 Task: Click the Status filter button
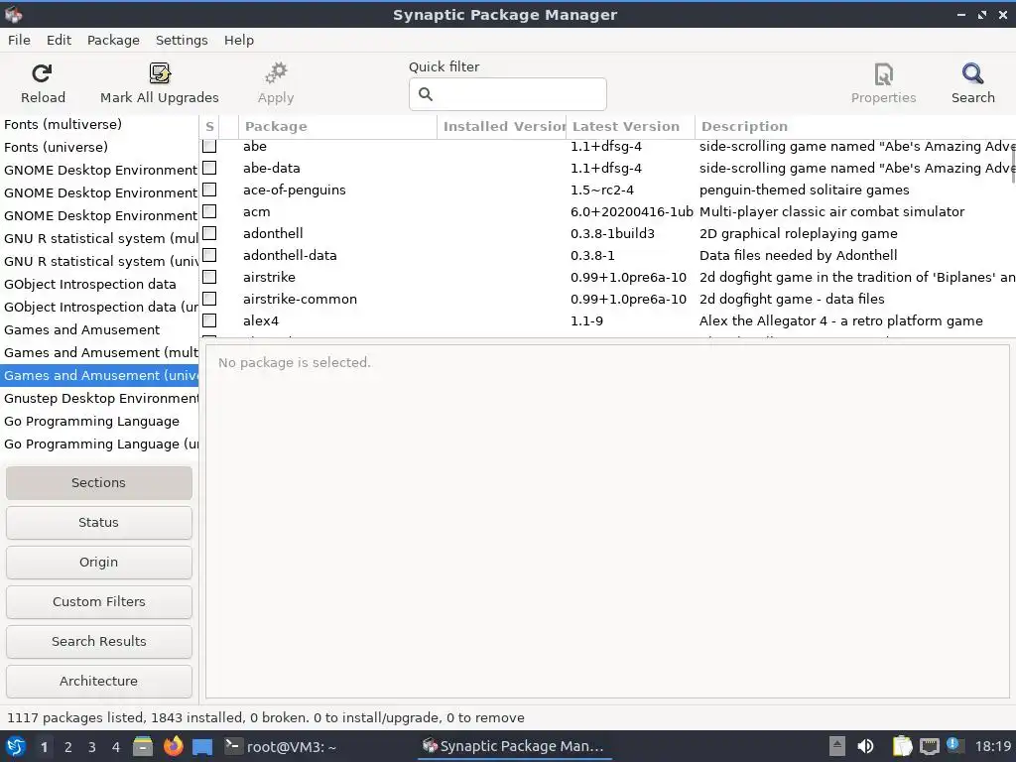click(98, 522)
